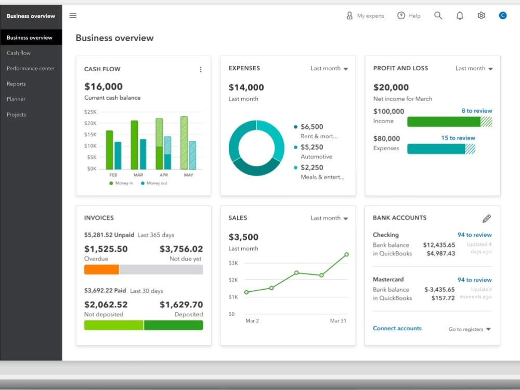Click the gray Not due yet bar
Screen dimensions: 520x390
click(161, 269)
